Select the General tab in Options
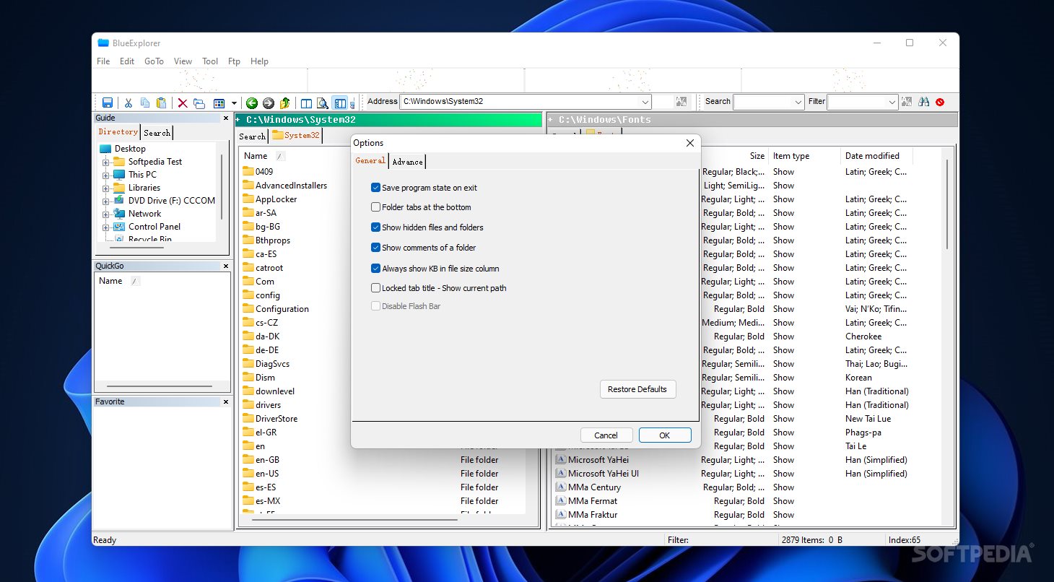This screenshot has height=582, width=1054. coord(370,161)
